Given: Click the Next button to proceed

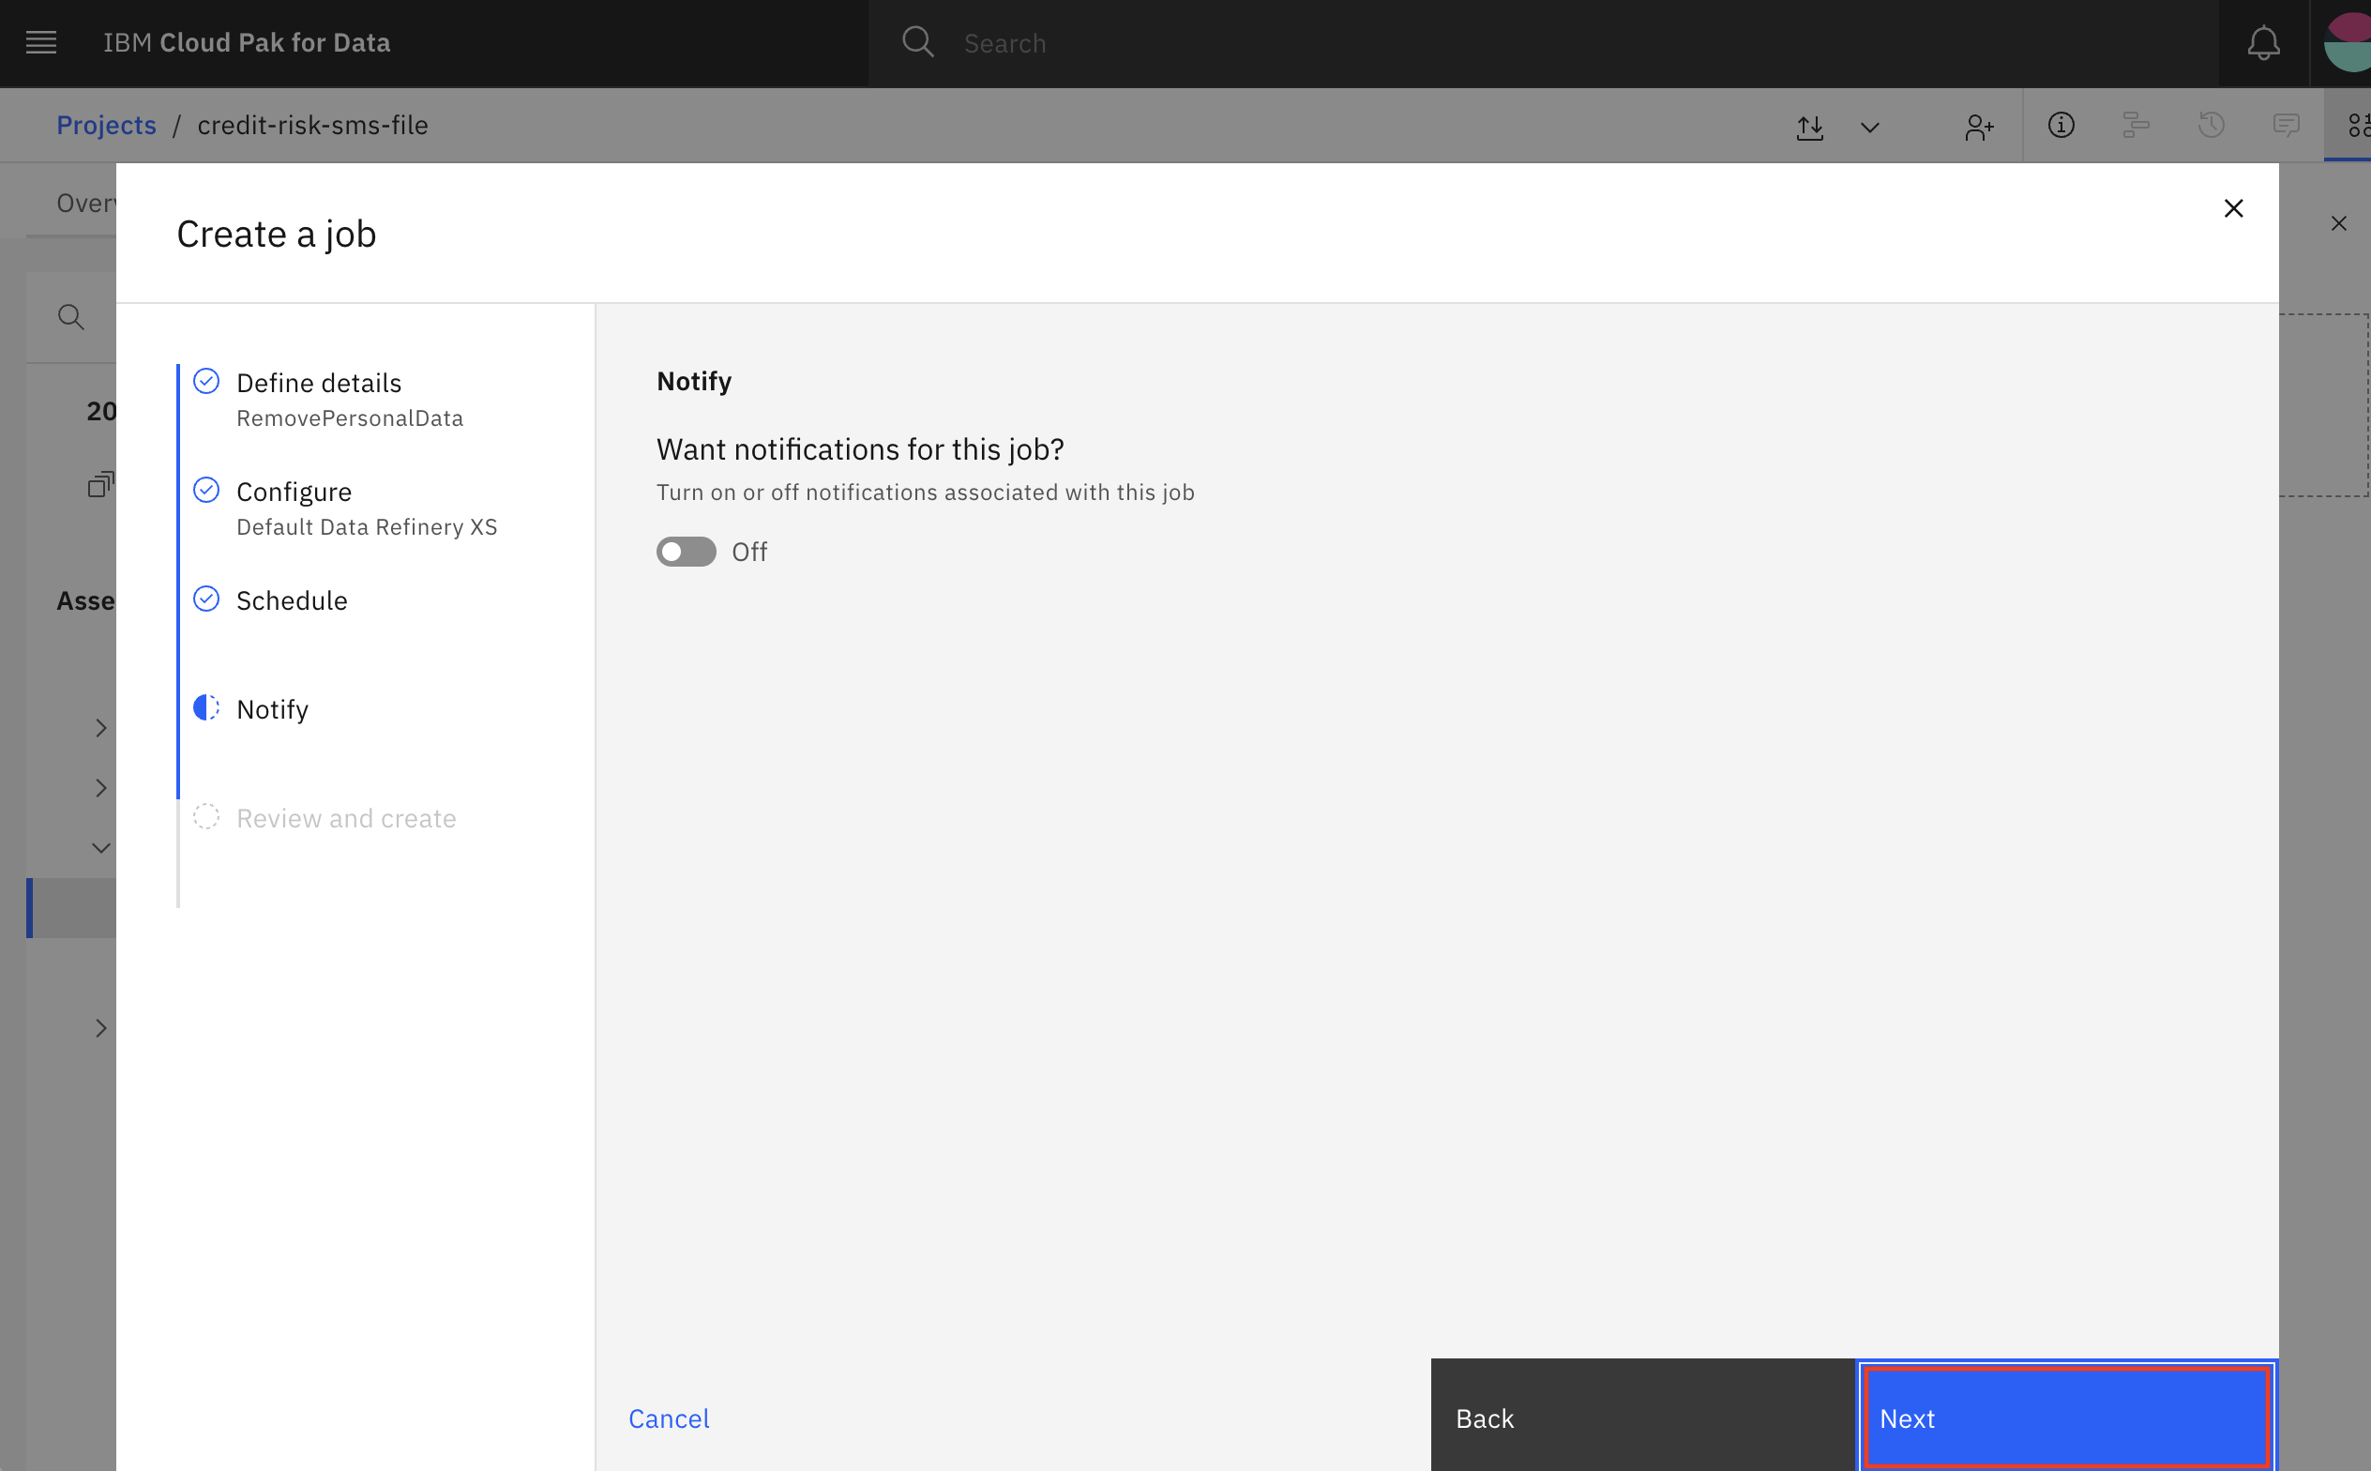Looking at the screenshot, I should pyautogui.click(x=2066, y=1418).
